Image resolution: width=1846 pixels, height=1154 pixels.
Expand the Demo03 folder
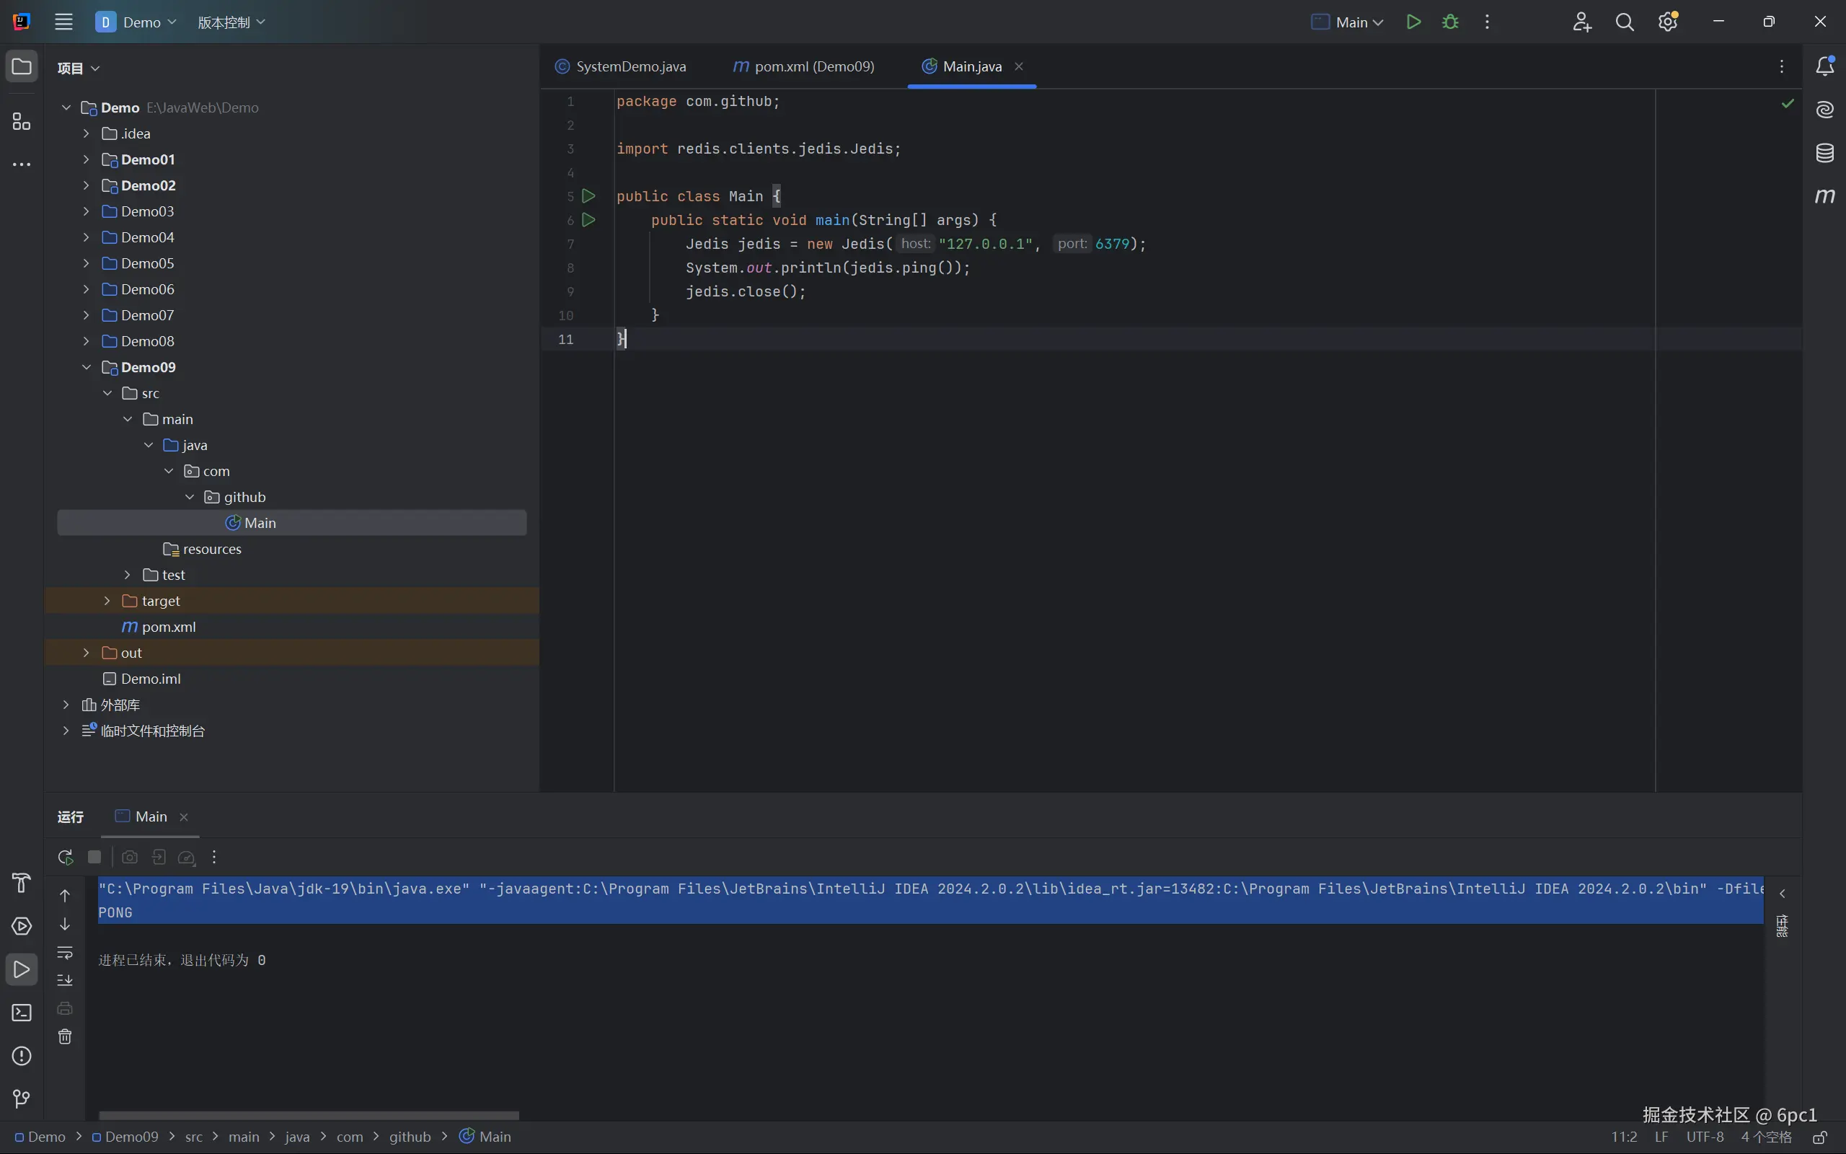pyautogui.click(x=87, y=211)
